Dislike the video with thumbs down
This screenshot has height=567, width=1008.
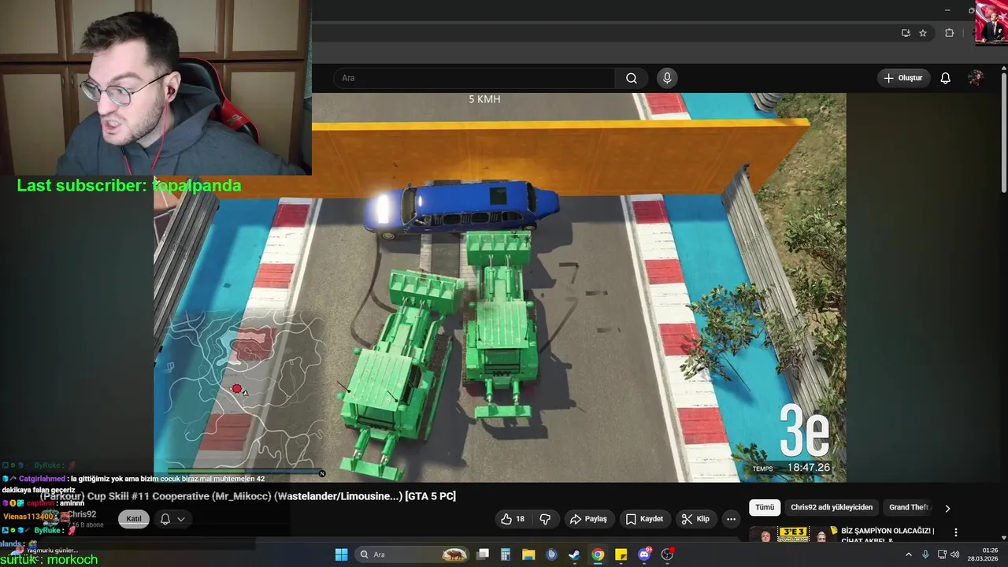pyautogui.click(x=545, y=519)
